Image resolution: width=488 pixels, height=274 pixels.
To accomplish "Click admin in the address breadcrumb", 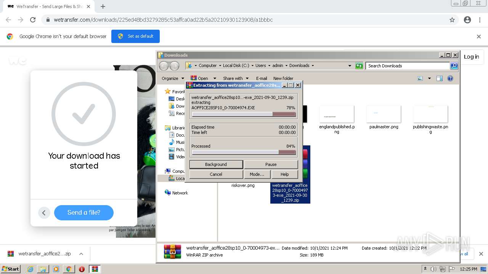I will (278, 65).
